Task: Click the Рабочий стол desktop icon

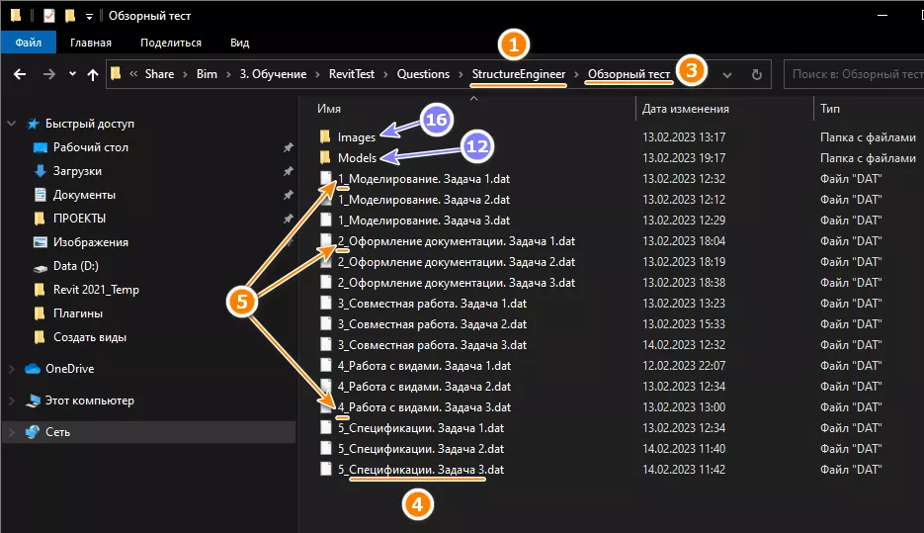Action: click(x=40, y=147)
